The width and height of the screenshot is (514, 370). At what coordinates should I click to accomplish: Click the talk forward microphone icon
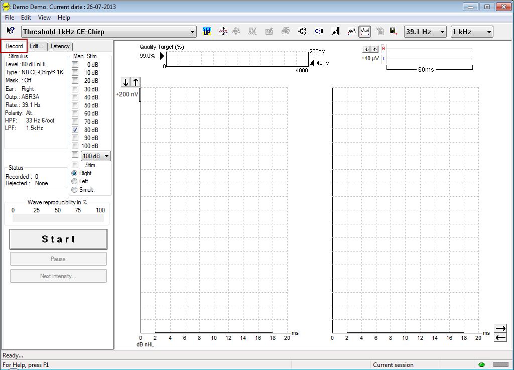335,32
